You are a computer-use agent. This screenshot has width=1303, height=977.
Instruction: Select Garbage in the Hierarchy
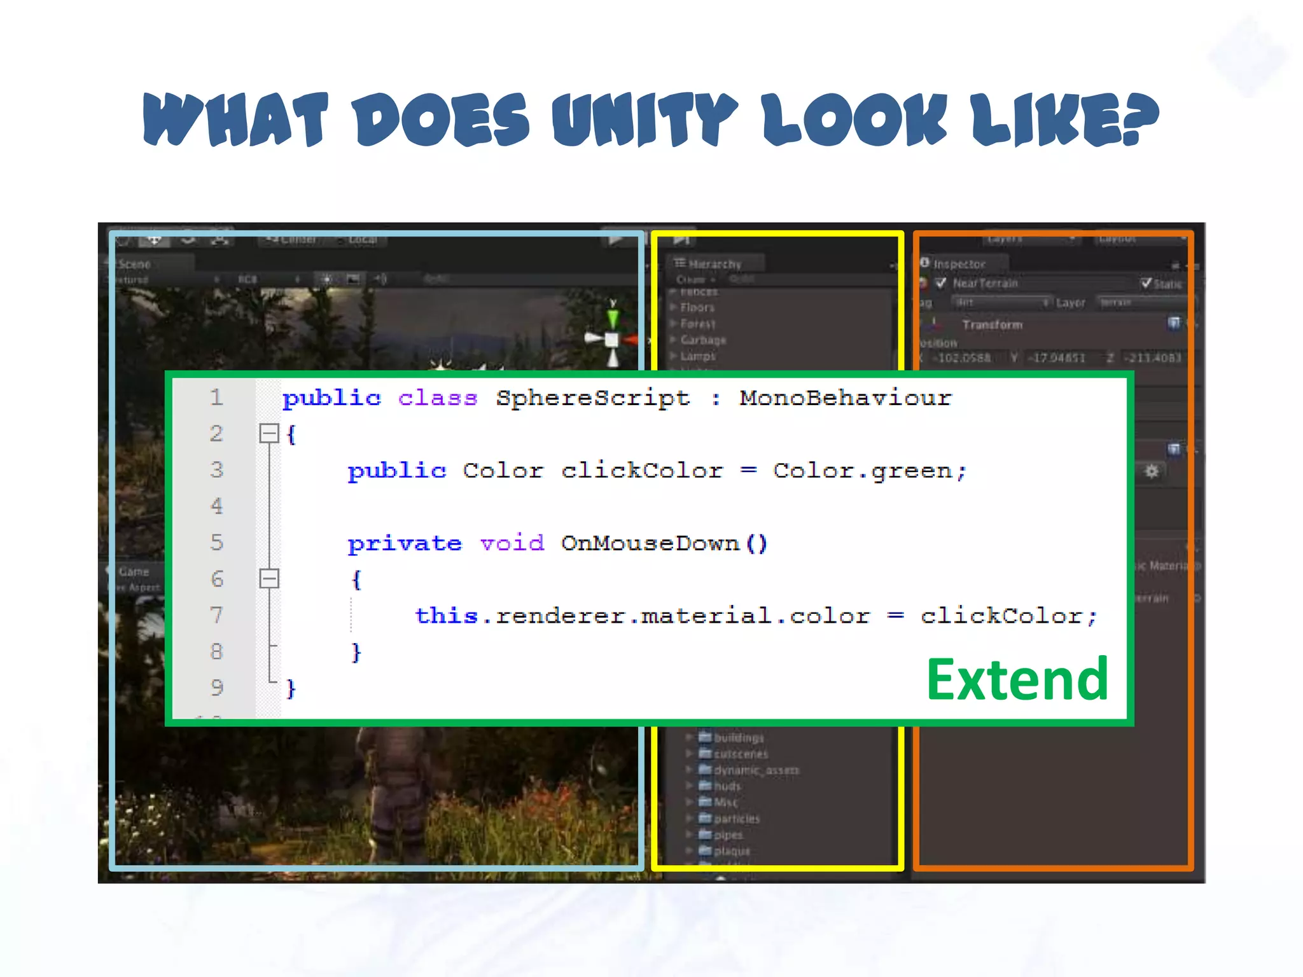(703, 340)
